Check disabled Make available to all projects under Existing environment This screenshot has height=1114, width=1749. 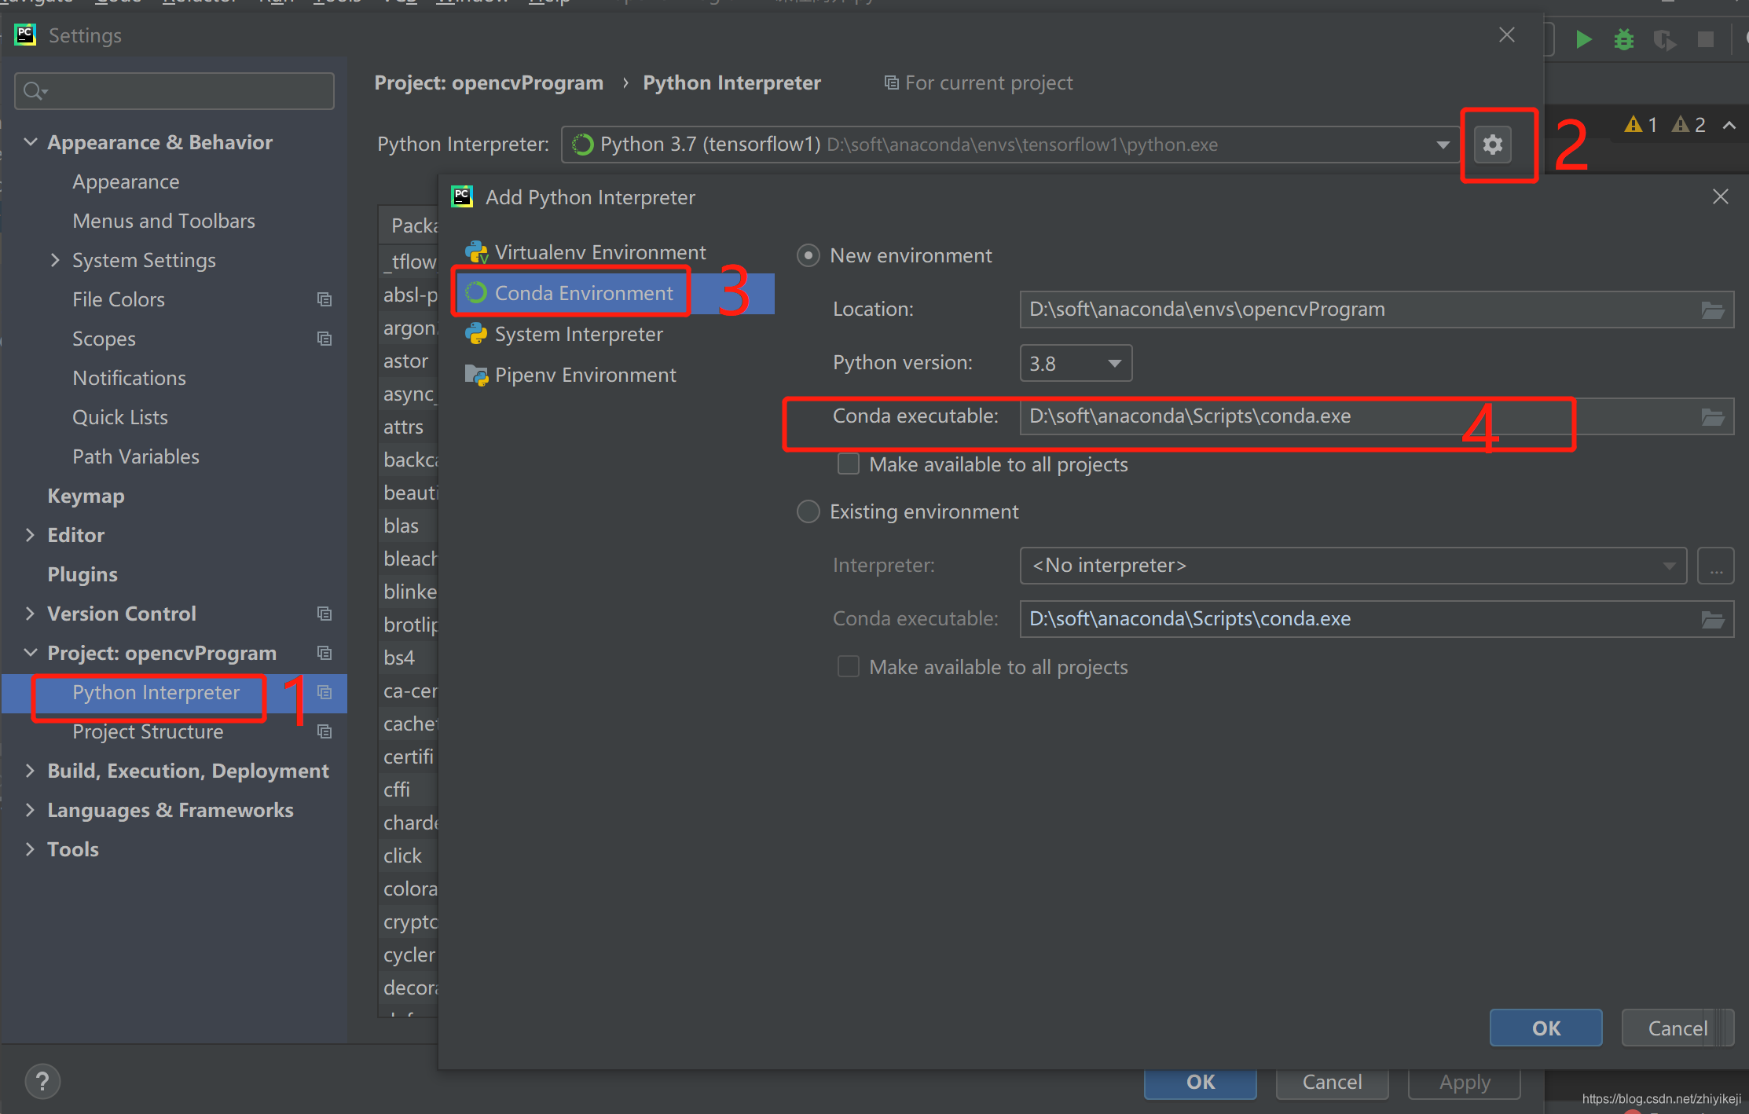pos(849,667)
